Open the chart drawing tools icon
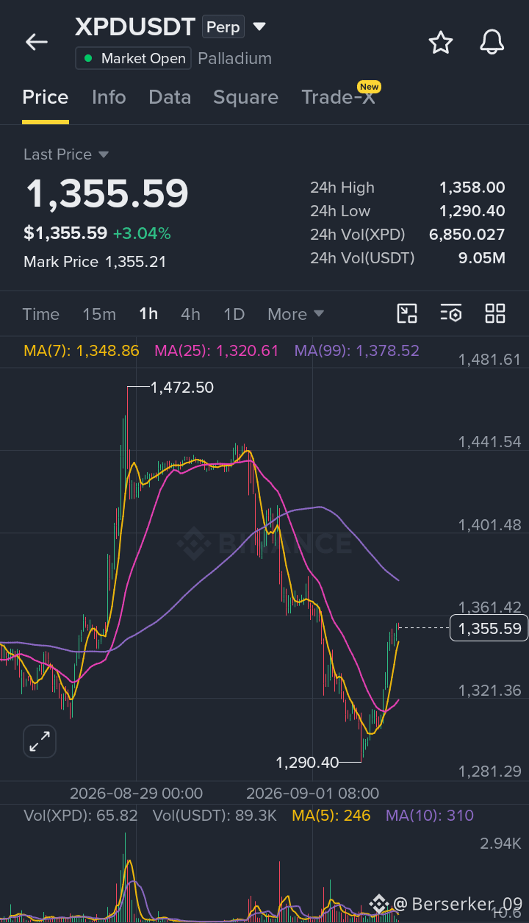 click(x=407, y=313)
